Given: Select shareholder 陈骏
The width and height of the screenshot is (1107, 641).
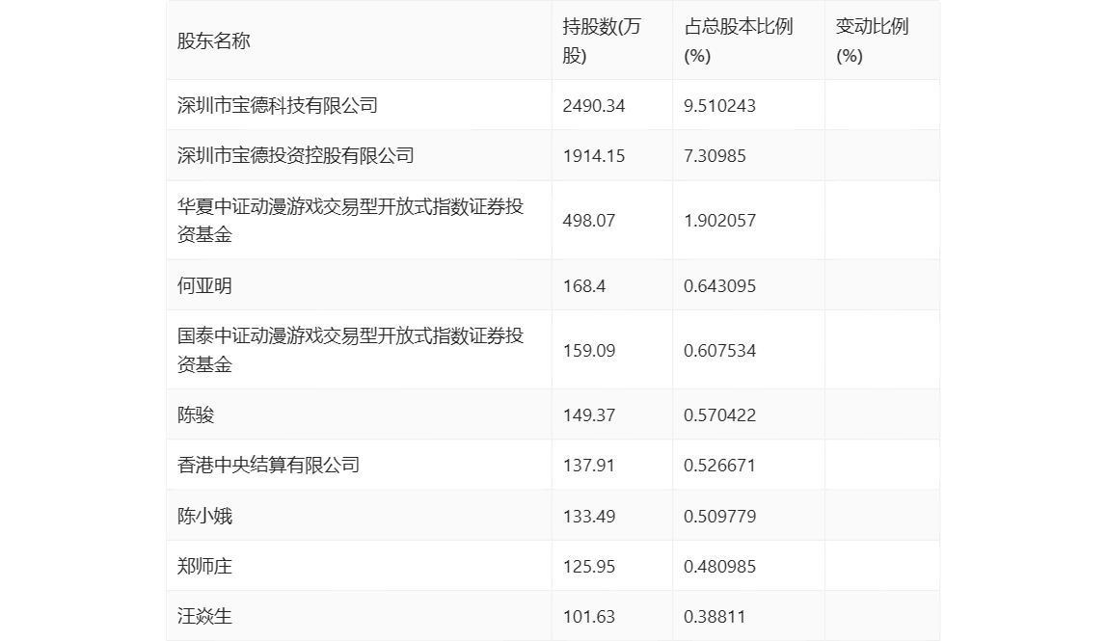Looking at the screenshot, I should pyautogui.click(x=196, y=415).
